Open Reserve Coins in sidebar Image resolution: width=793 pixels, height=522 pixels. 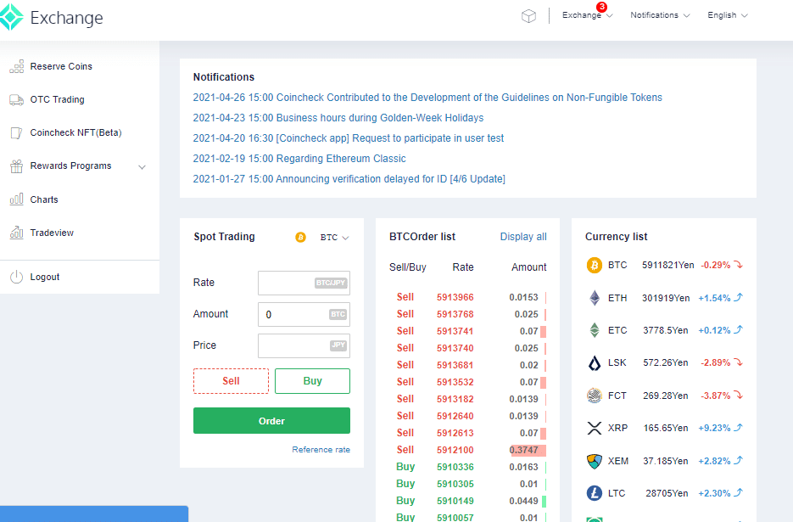tap(61, 66)
